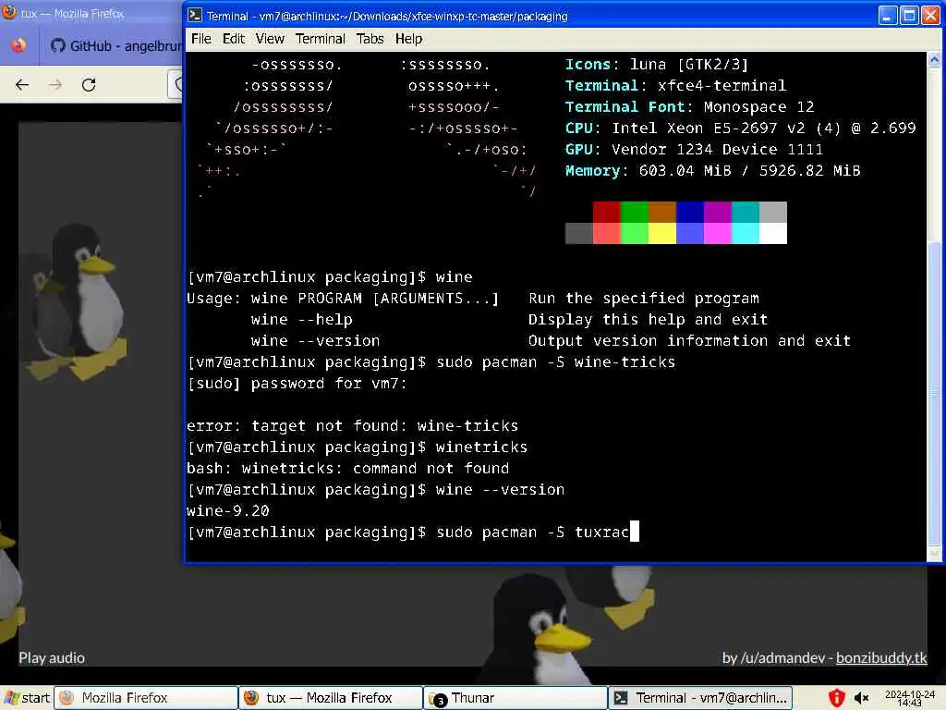Click the 'Icons: luna [GTK2/3]' line
The height and width of the screenshot is (710, 946).
[x=657, y=64]
